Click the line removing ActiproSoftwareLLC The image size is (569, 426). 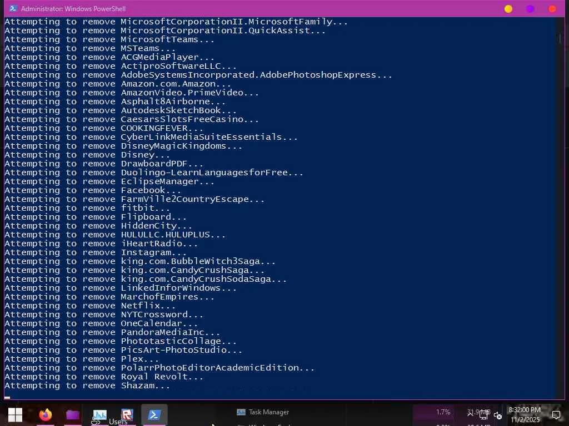pyautogui.click(x=121, y=66)
